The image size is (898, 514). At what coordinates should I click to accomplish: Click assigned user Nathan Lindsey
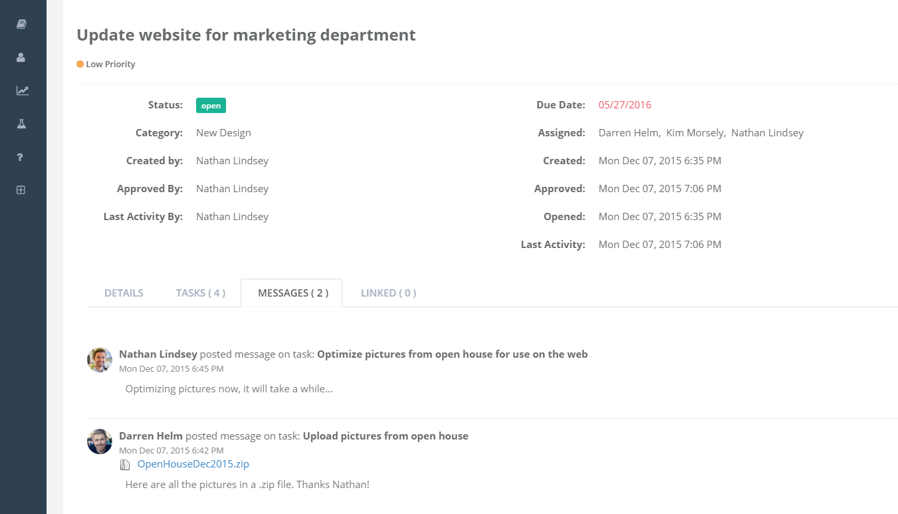[x=767, y=133]
